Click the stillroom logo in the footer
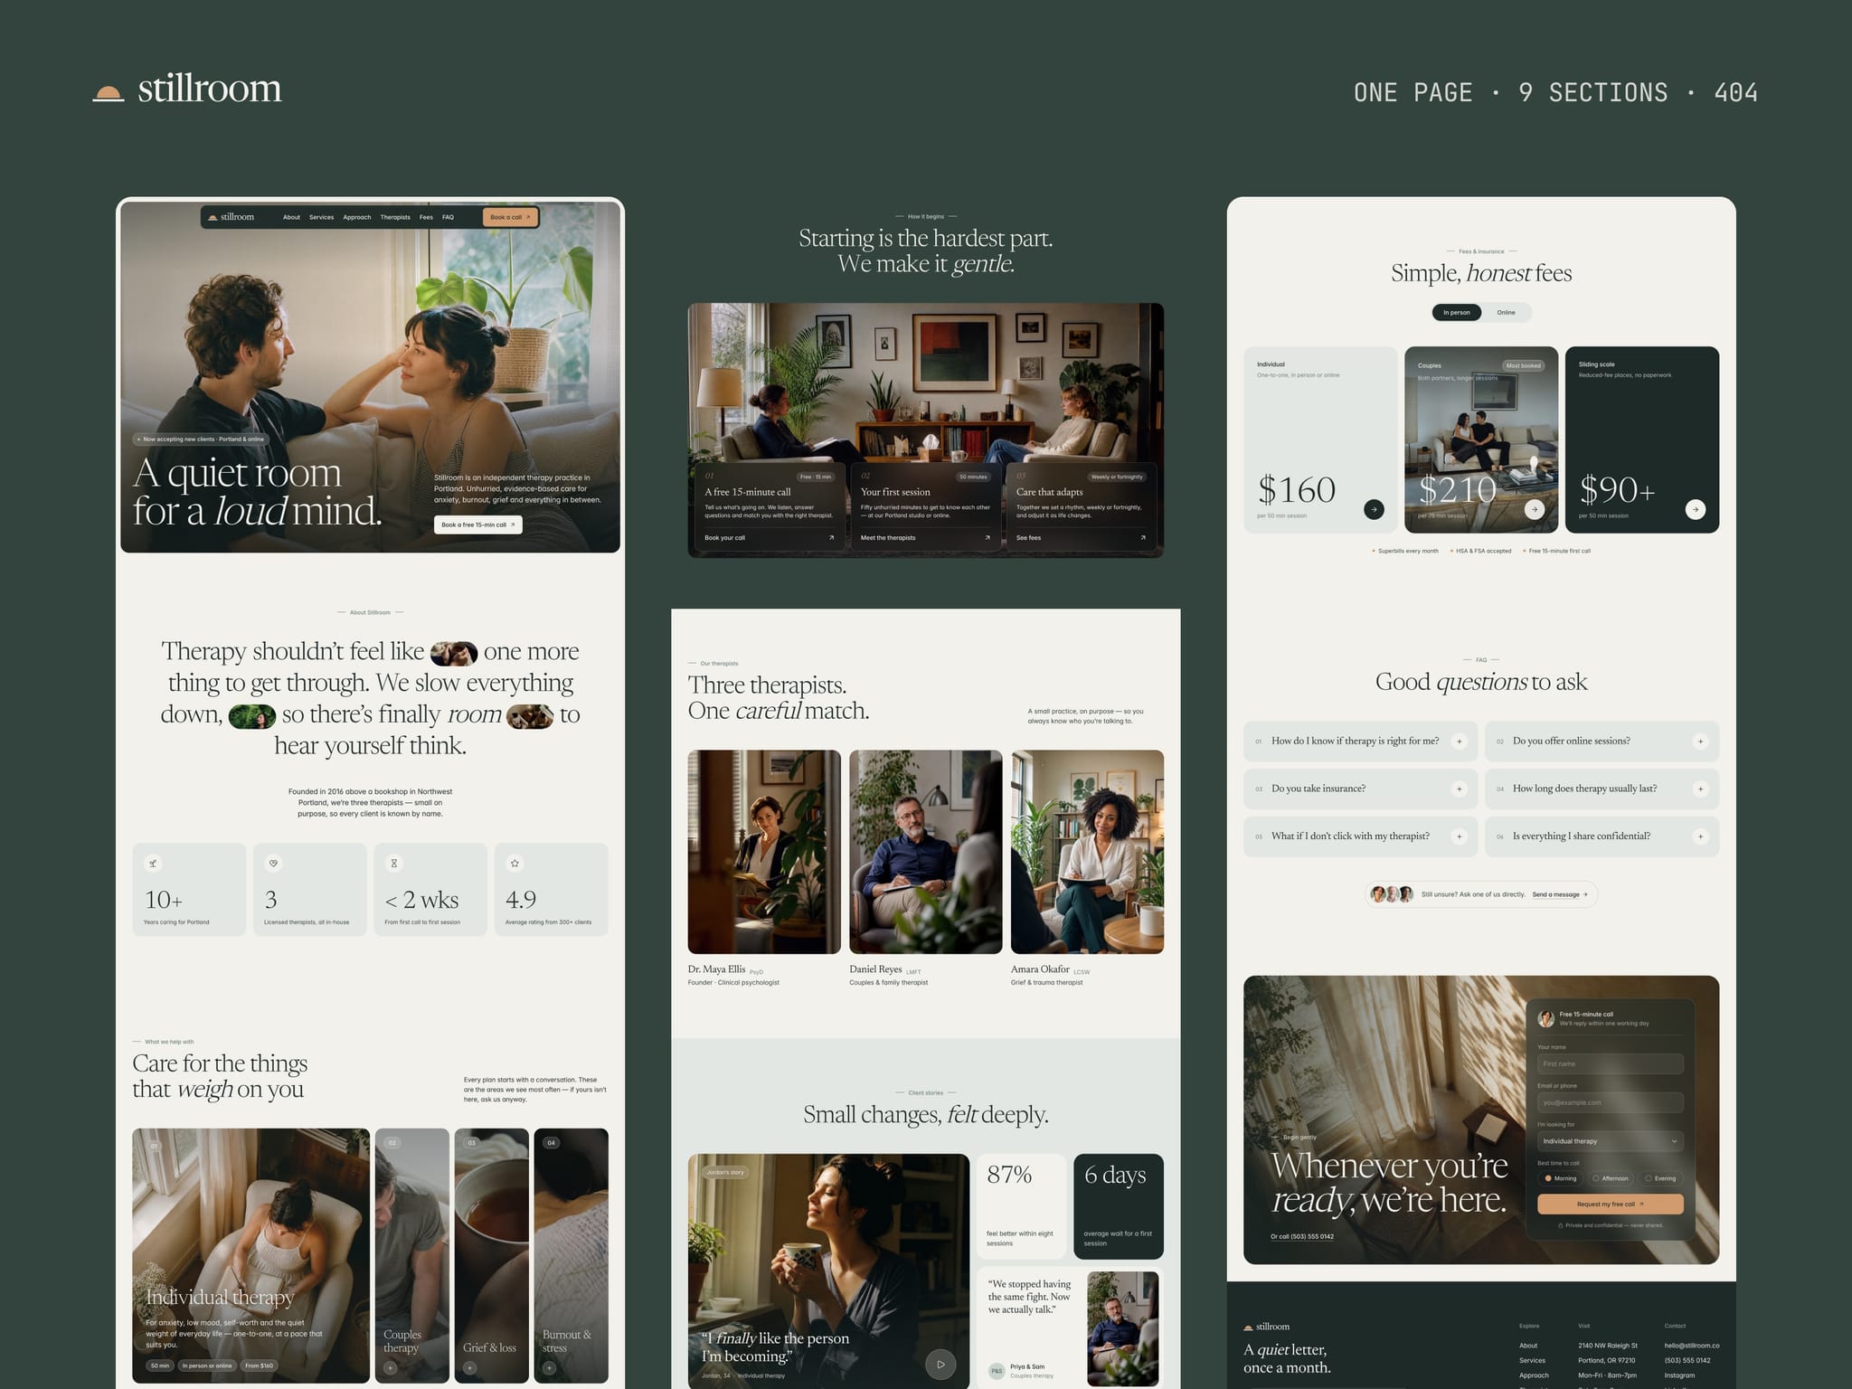 coord(1266,1327)
